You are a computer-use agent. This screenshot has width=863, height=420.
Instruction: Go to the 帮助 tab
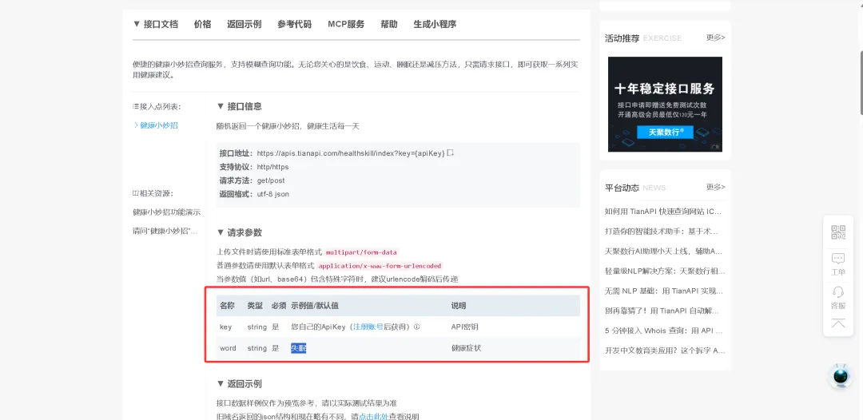[389, 24]
